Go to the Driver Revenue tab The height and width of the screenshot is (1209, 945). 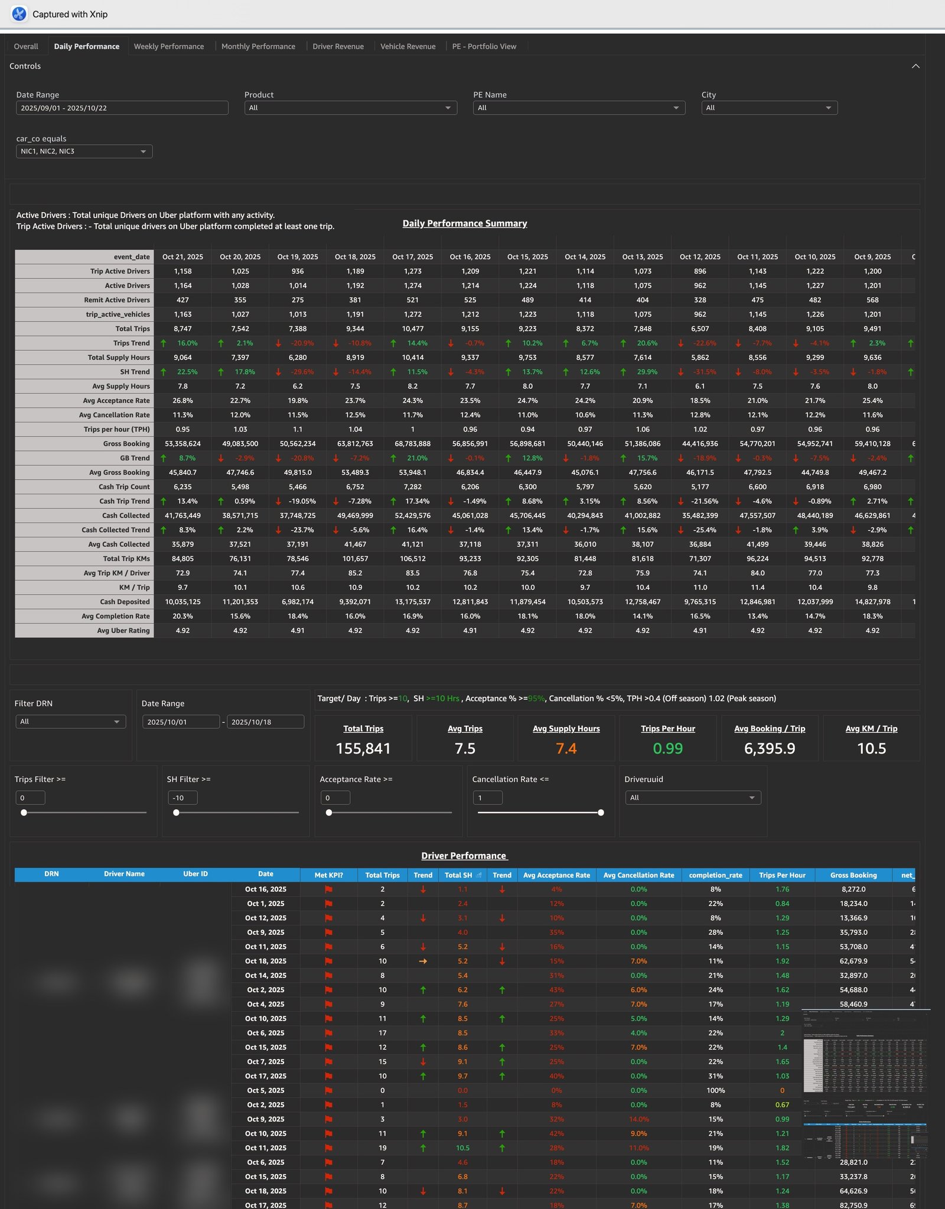(x=338, y=46)
